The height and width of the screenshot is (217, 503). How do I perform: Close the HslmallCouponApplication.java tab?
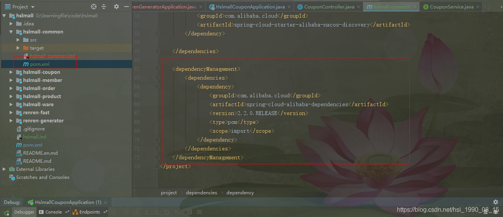pyautogui.click(x=289, y=7)
